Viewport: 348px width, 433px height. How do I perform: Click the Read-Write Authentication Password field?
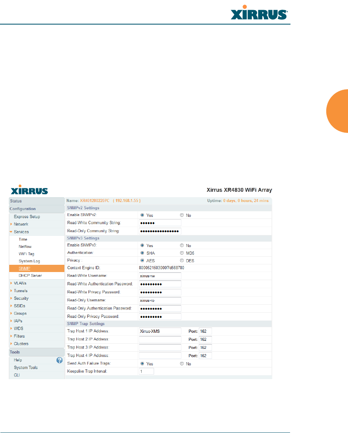point(160,284)
